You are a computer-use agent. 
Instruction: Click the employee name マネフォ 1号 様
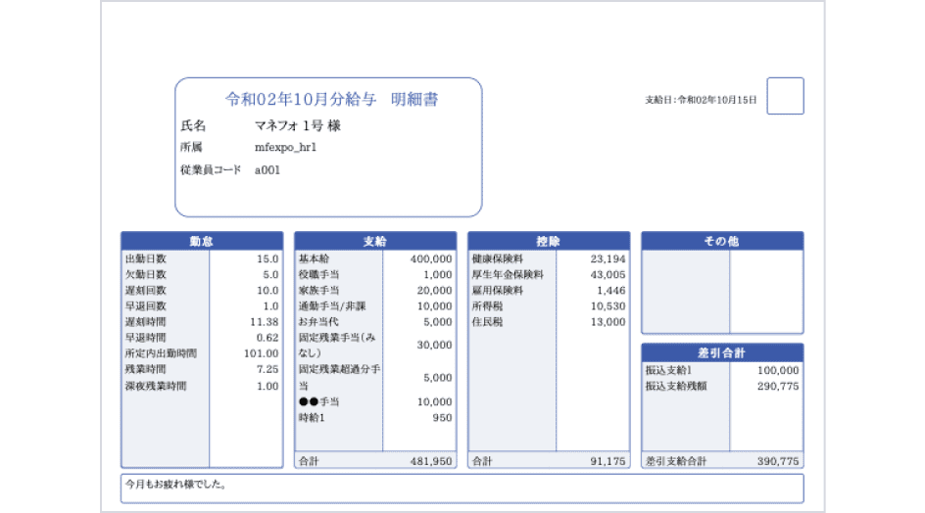click(x=297, y=126)
